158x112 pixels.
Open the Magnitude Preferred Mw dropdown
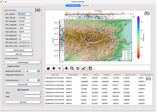tap(32, 71)
